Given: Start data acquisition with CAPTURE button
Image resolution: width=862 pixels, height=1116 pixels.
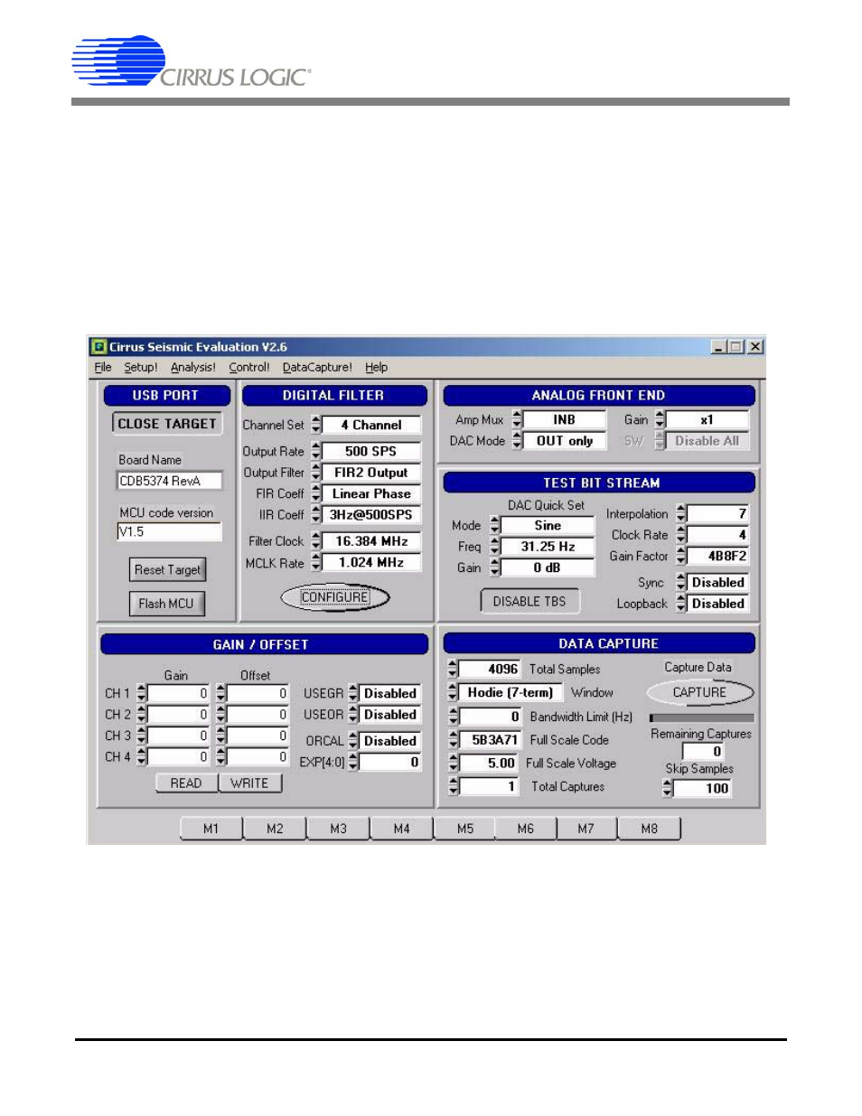Looking at the screenshot, I should (x=699, y=693).
